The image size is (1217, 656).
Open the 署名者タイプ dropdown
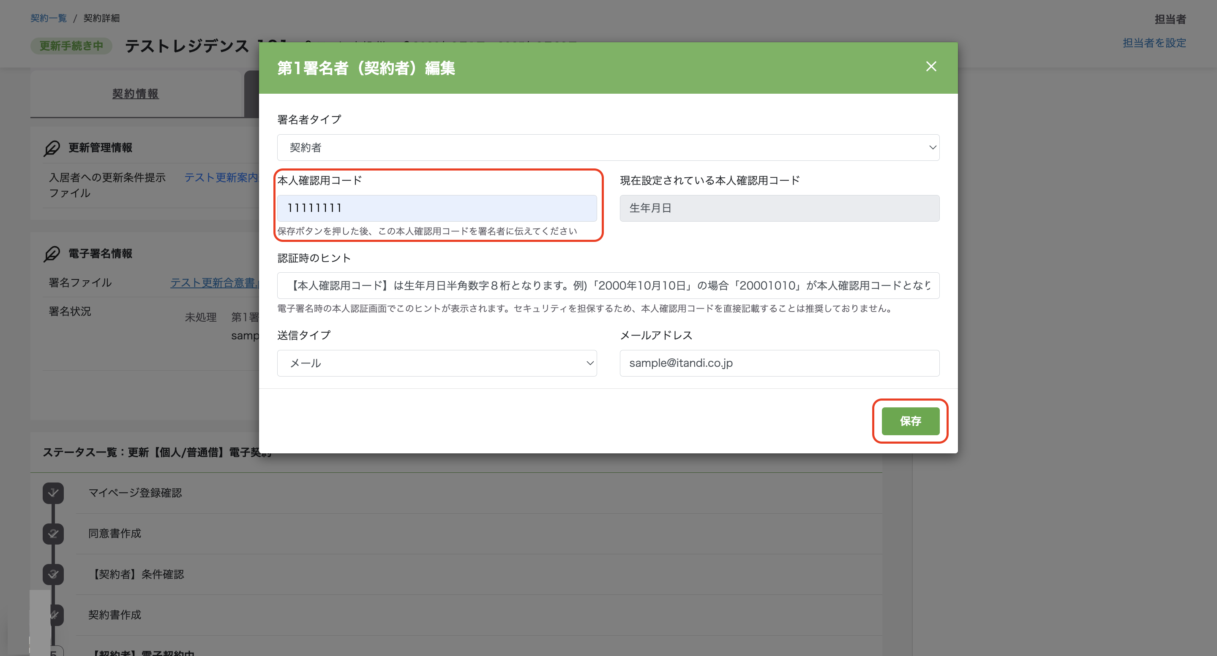pos(608,147)
